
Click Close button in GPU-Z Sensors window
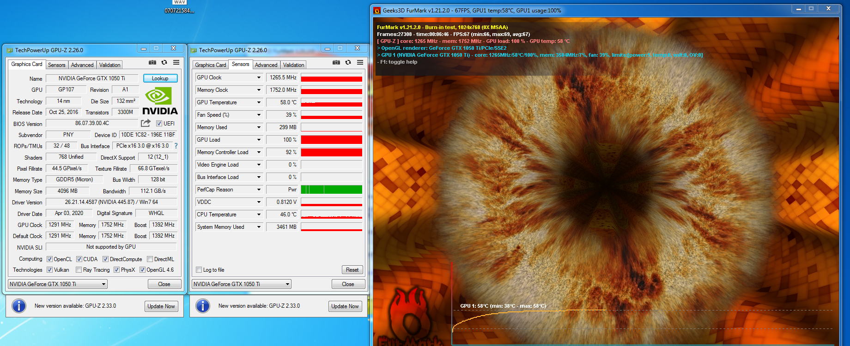pyautogui.click(x=348, y=284)
